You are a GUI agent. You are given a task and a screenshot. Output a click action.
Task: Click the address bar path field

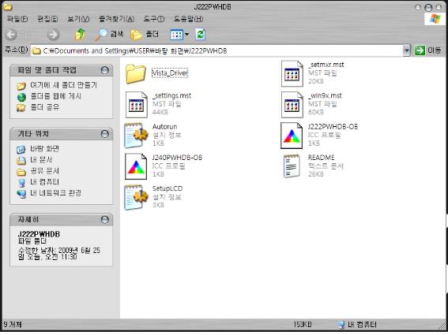[x=217, y=50]
